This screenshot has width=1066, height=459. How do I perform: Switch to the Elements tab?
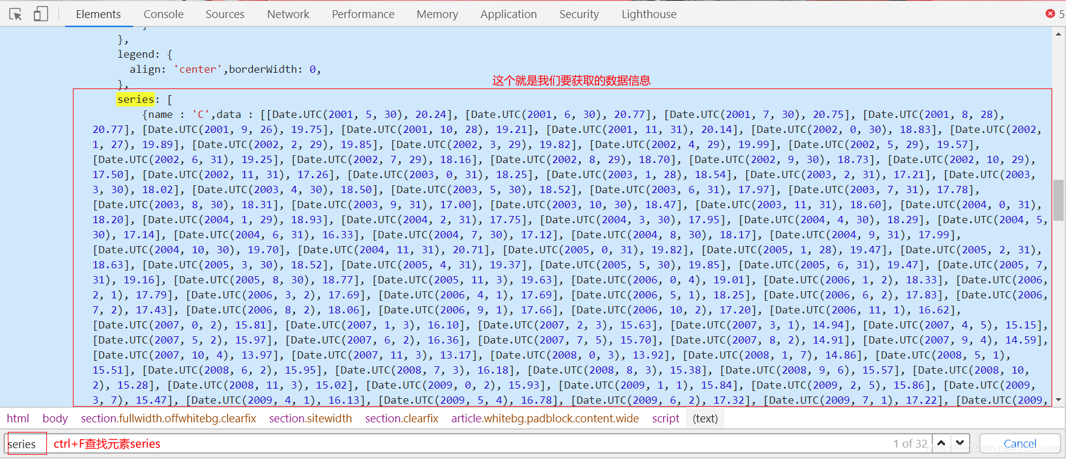click(98, 14)
